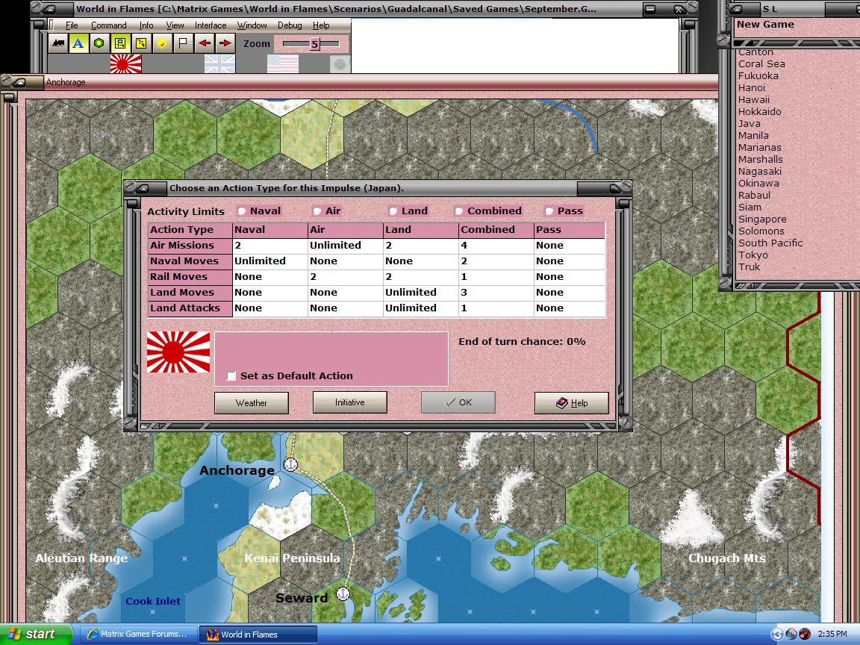Click the red right arrow icon

coord(225,43)
